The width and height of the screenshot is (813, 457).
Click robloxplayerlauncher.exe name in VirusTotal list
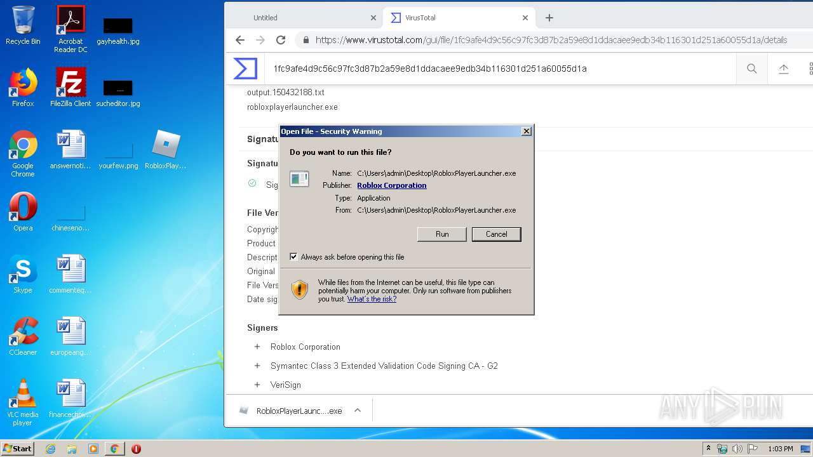click(292, 107)
